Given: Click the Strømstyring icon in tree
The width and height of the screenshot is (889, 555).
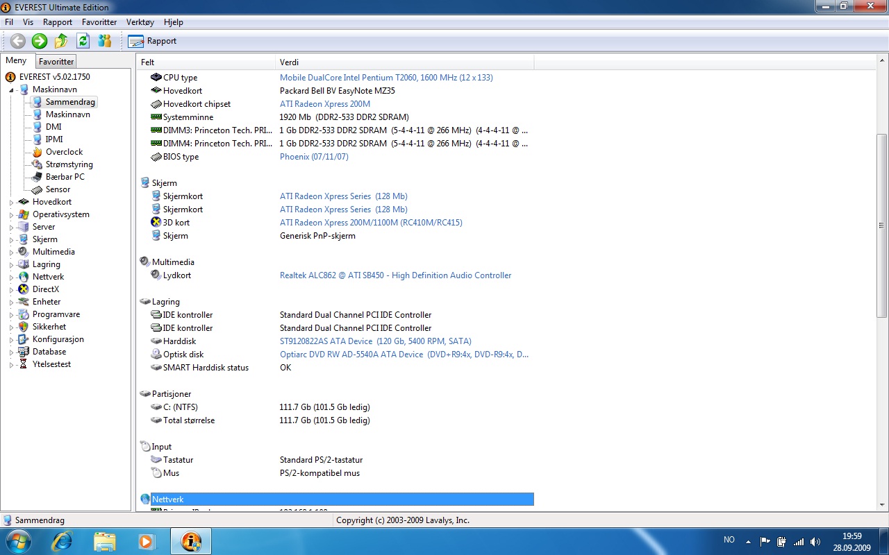Looking at the screenshot, I should click(x=37, y=164).
